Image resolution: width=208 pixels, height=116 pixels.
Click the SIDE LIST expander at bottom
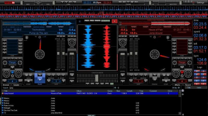pos(91,115)
